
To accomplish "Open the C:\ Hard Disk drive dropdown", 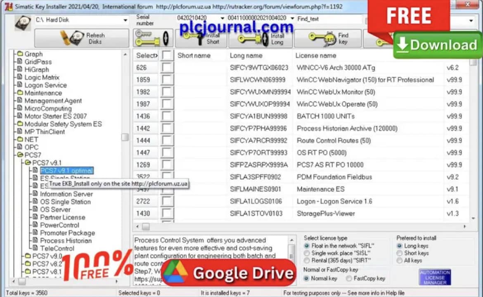I will [x=125, y=20].
